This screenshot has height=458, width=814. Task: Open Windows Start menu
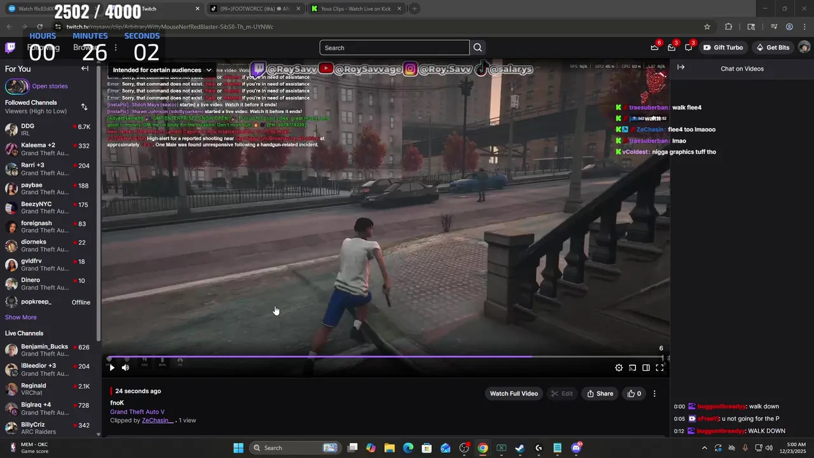pyautogui.click(x=238, y=448)
